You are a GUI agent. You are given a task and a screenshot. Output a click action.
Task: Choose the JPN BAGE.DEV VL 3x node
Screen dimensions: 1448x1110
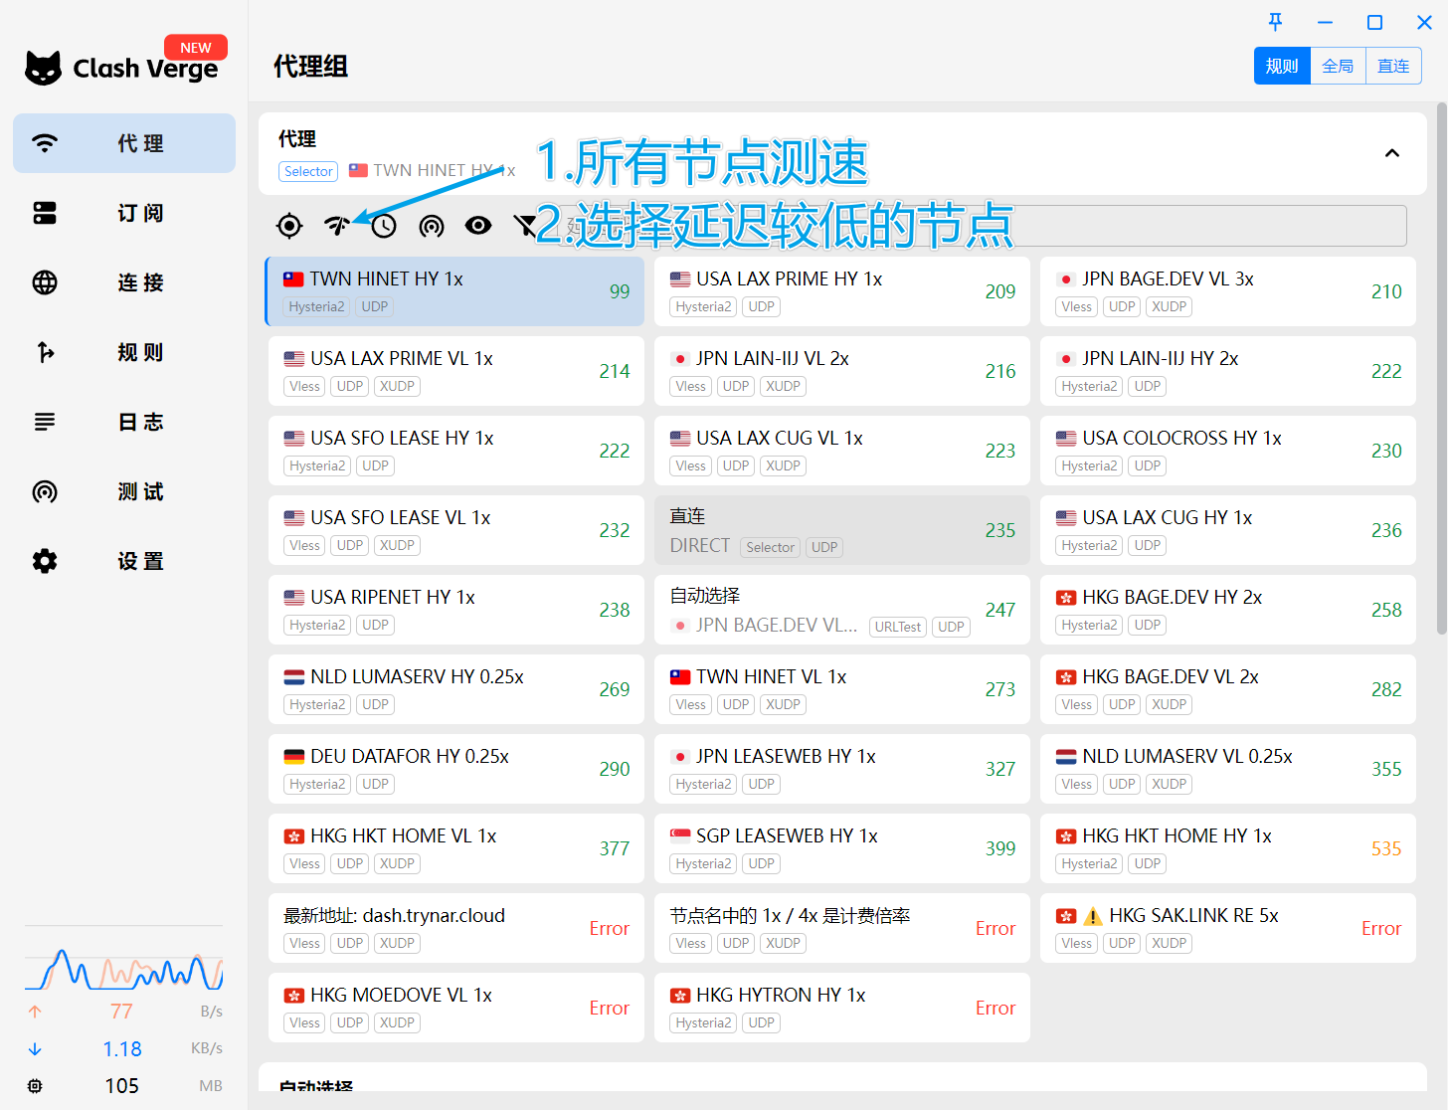[x=1227, y=291]
